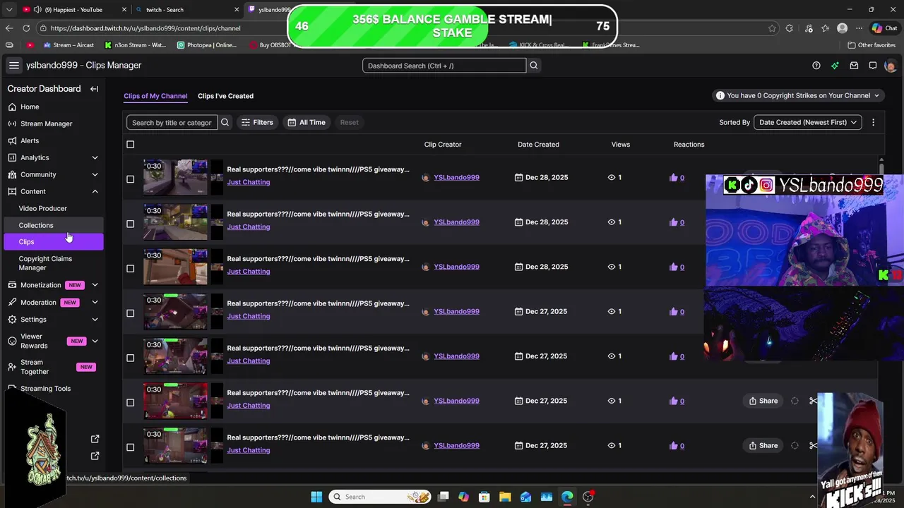Collapse the Creator Dashboard sidebar arrow
This screenshot has width=904, height=508.
pyautogui.click(x=94, y=89)
